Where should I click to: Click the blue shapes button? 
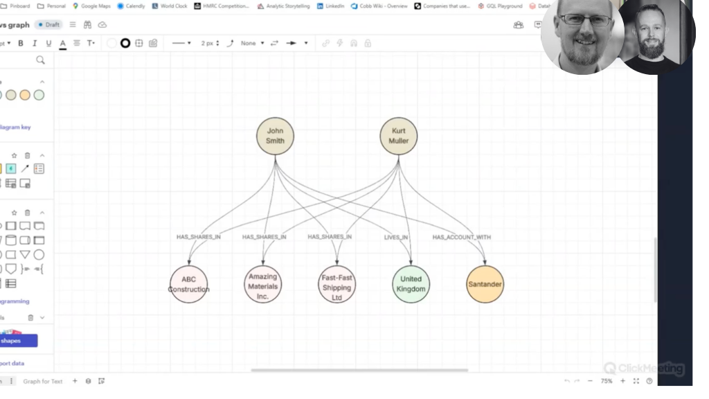pos(18,341)
